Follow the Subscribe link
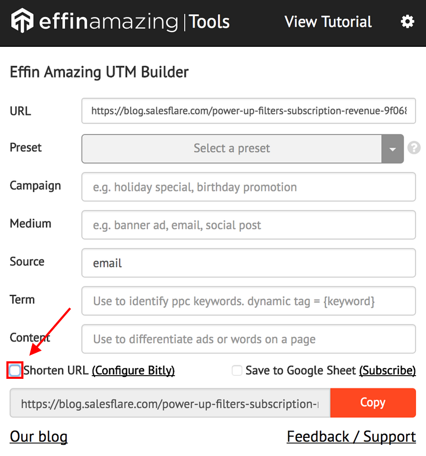426x456 pixels. click(x=387, y=371)
